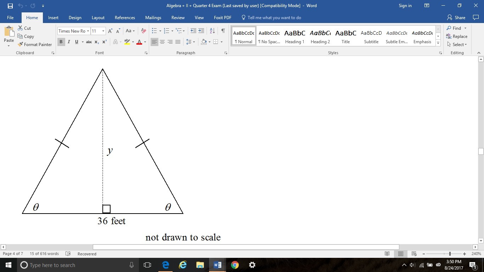Click the Format Painter tool

[35, 45]
